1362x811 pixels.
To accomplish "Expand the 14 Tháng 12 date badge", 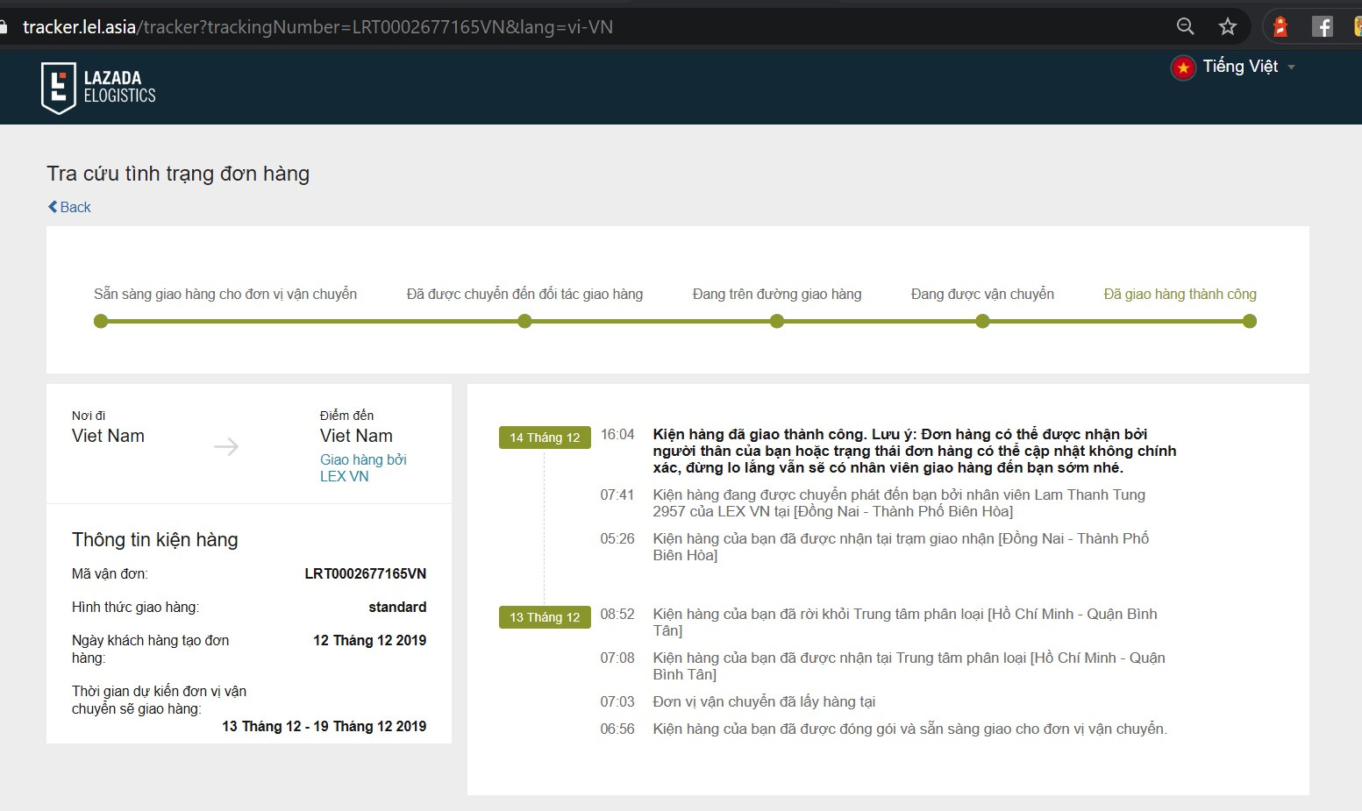I will (545, 437).
